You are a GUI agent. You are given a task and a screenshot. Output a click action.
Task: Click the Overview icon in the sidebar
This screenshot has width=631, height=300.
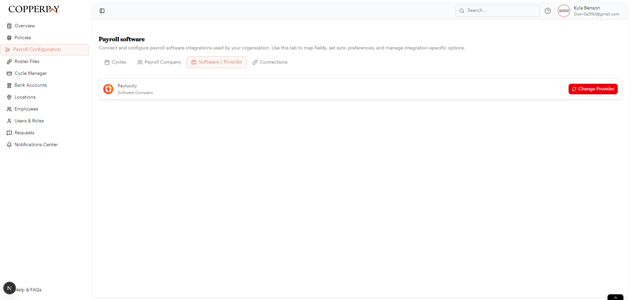pos(9,26)
